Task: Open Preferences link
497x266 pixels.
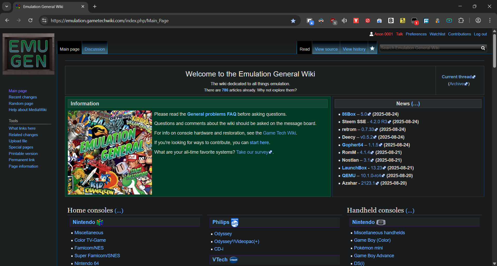Action: click(x=416, y=34)
